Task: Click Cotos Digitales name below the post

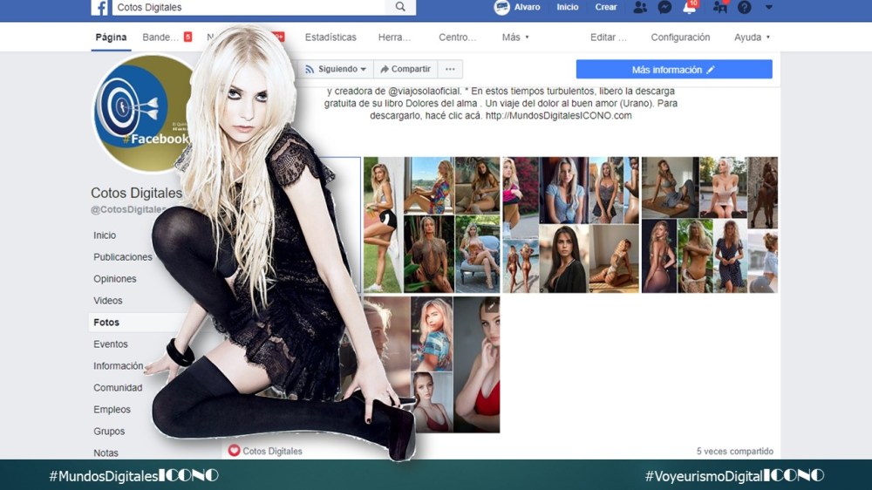Action: click(272, 451)
